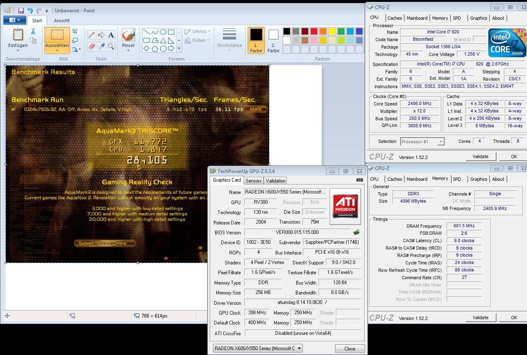Select the Fill bucket tool
Viewport: 527px width, 355px height.
point(101,35)
